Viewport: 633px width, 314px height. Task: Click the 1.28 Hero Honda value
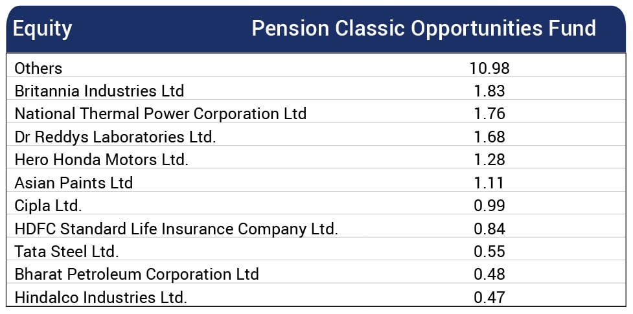[x=489, y=159]
